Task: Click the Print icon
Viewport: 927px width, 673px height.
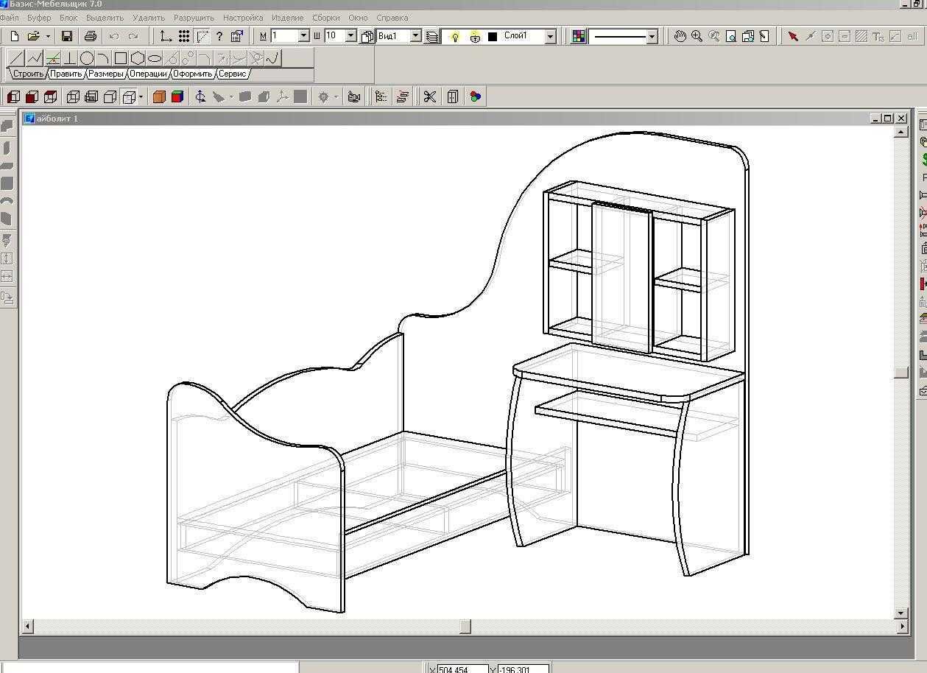Action: (91, 36)
